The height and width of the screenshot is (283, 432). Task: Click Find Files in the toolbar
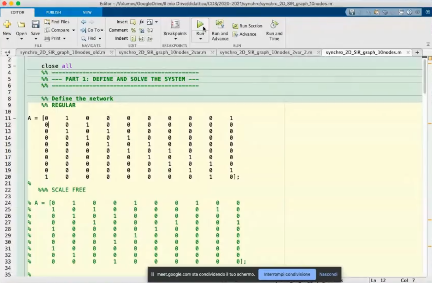(57, 22)
